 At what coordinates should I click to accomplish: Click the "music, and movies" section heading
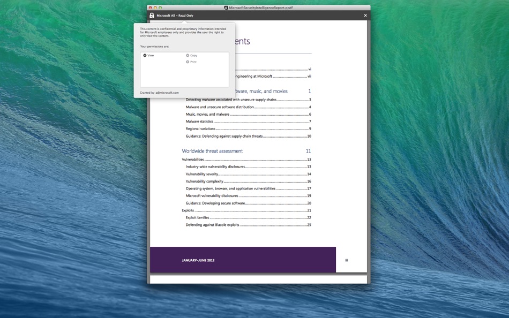click(261, 91)
